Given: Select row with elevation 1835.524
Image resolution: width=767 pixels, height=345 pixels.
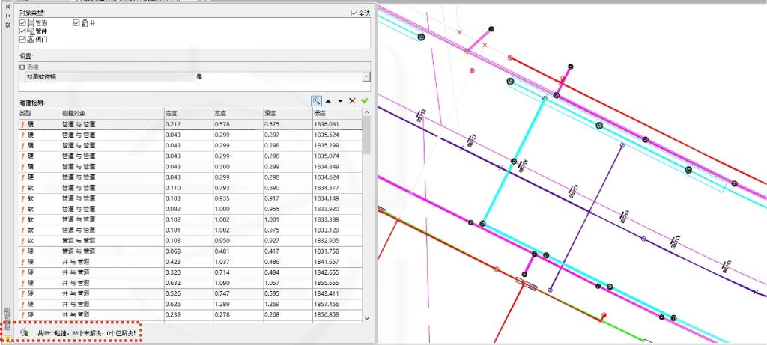Looking at the screenshot, I should tap(191, 135).
